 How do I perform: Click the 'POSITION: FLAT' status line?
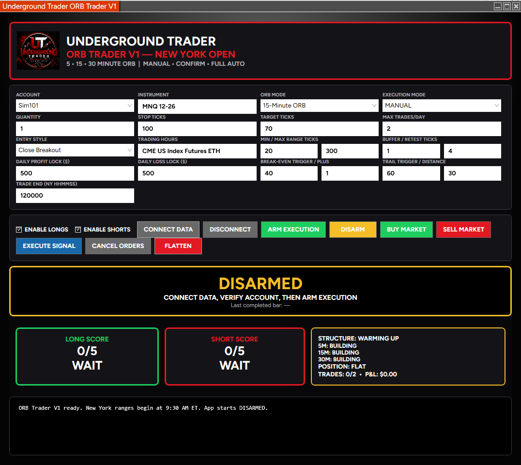pos(342,367)
